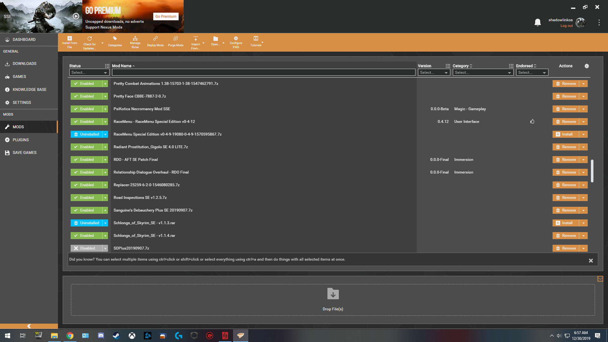Open Plugins page
The height and width of the screenshot is (342, 608).
[29, 140]
